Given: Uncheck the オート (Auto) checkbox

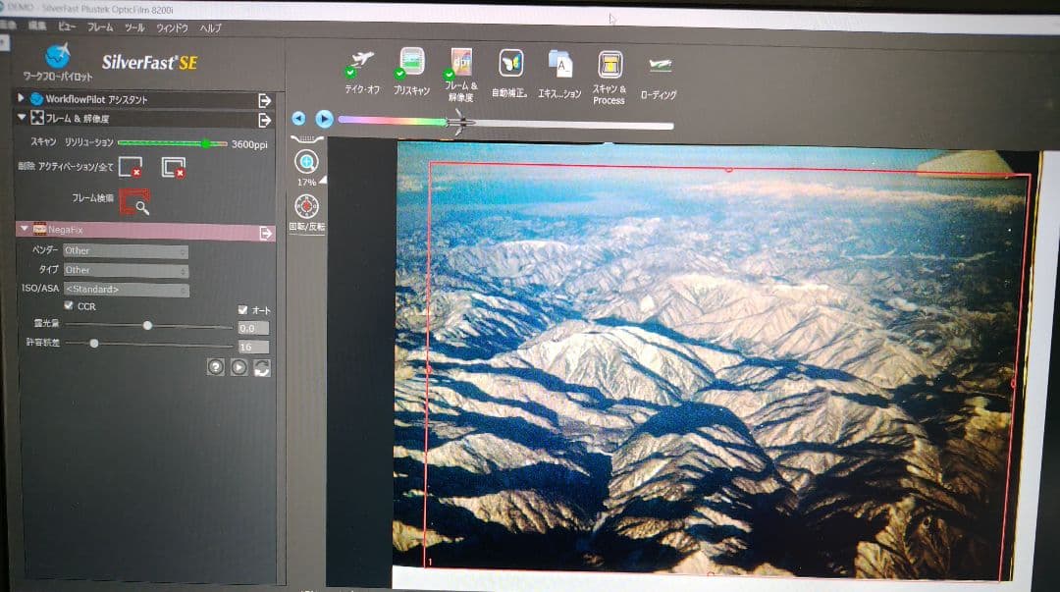Looking at the screenshot, I should point(242,310).
